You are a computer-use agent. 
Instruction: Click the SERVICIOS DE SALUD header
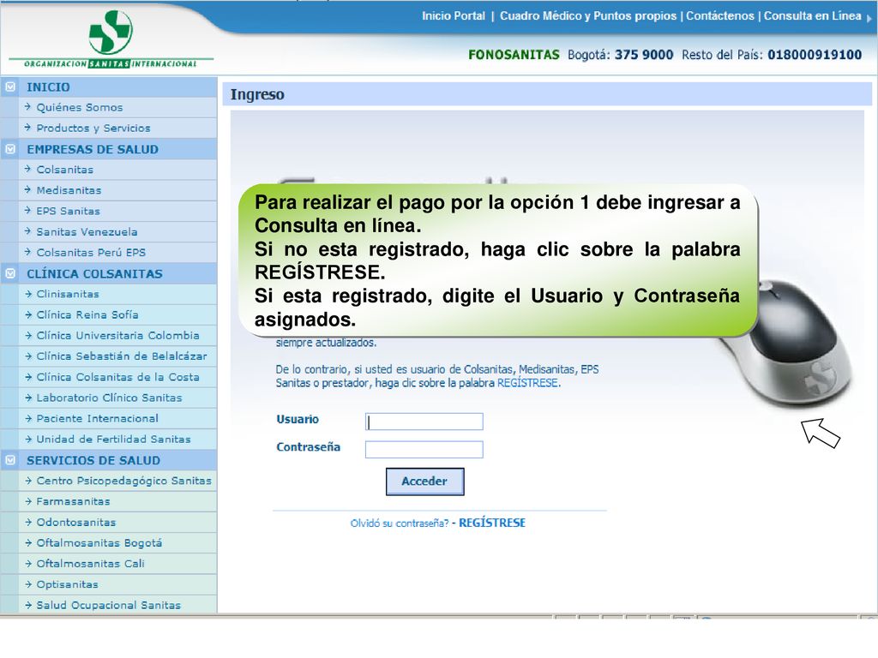click(93, 460)
